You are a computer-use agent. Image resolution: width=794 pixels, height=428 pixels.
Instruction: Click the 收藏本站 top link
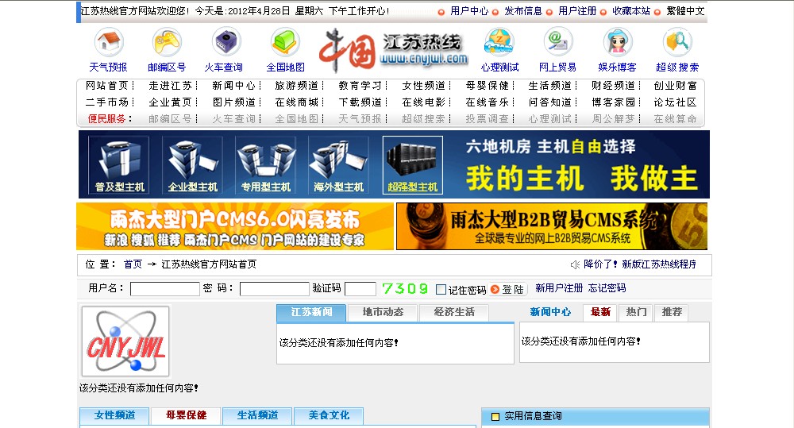[x=631, y=10]
